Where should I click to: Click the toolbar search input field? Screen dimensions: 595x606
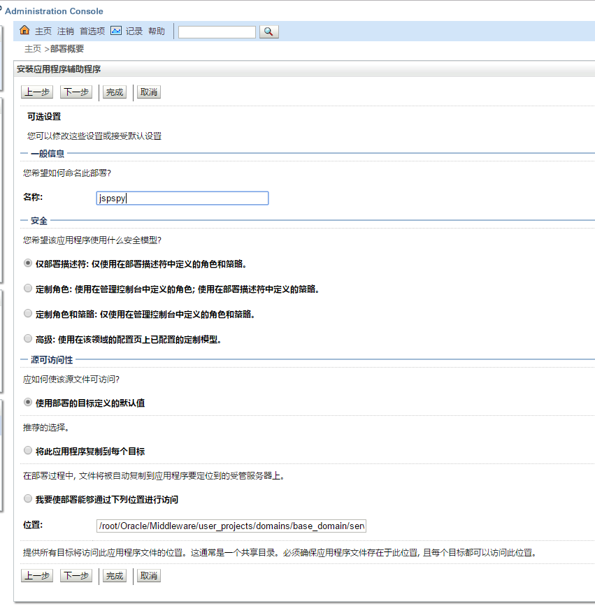pos(217,31)
